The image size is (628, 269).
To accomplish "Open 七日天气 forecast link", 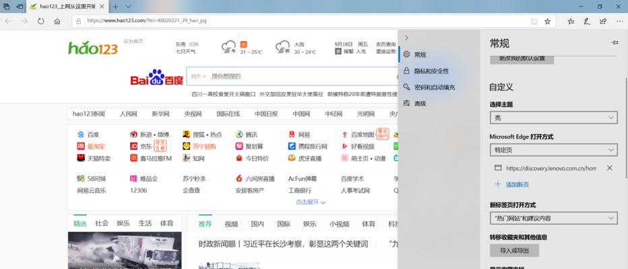I will pos(185,52).
